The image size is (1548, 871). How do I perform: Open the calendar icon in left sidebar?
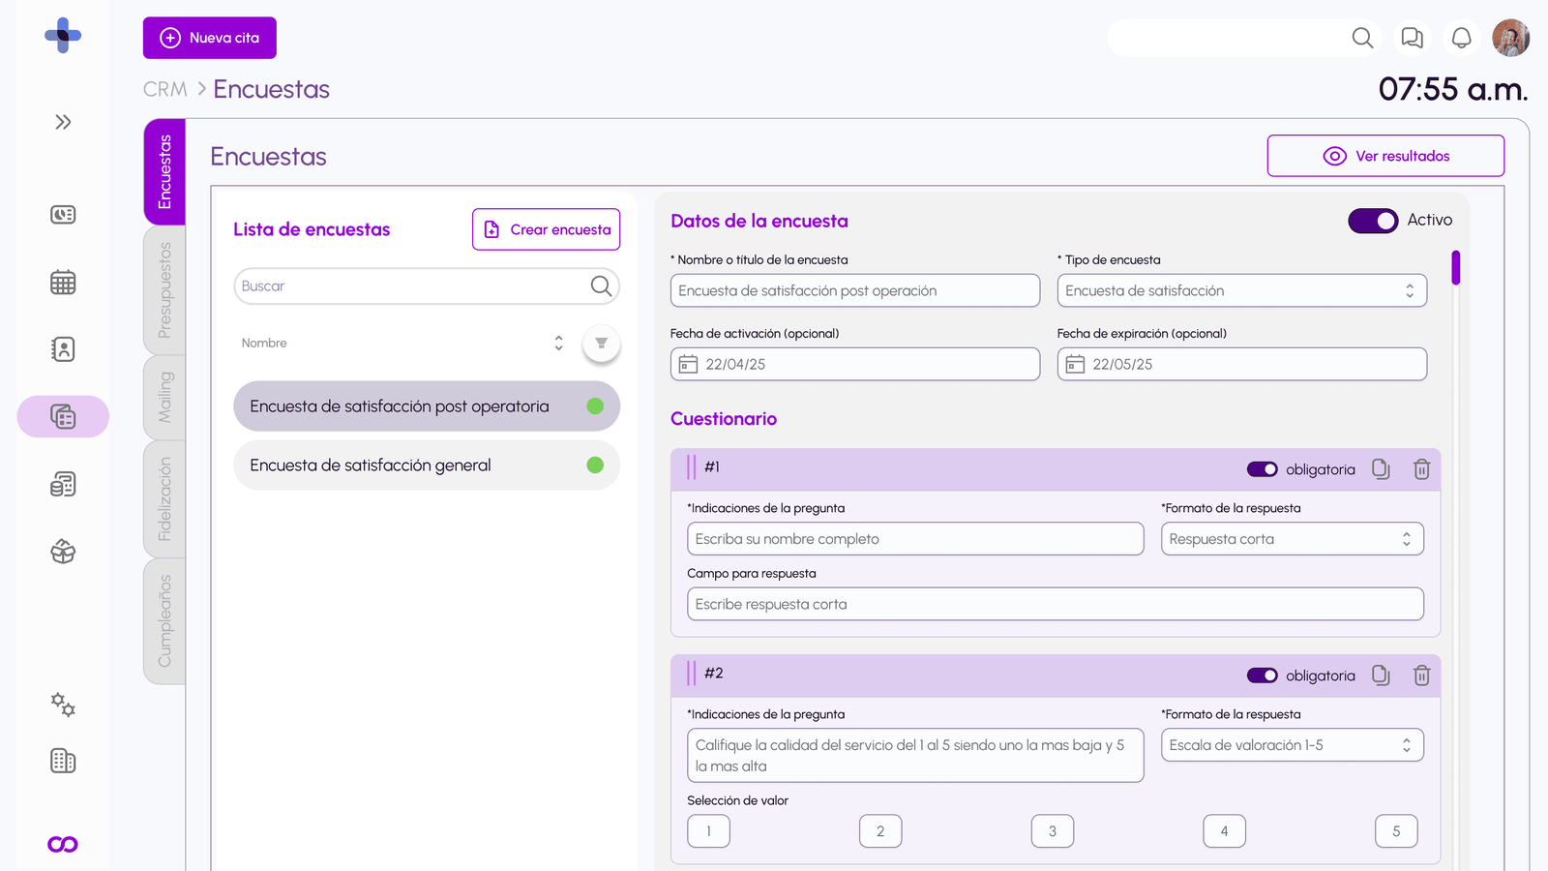[x=63, y=283]
